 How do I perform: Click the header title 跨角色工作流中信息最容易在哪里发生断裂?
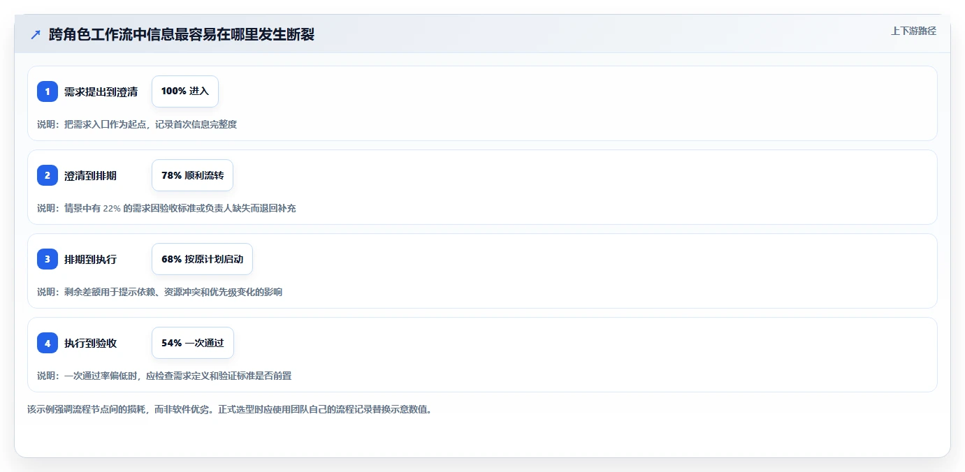pos(182,35)
